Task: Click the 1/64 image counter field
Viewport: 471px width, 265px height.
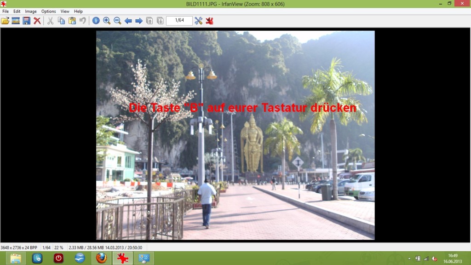Action: click(179, 21)
